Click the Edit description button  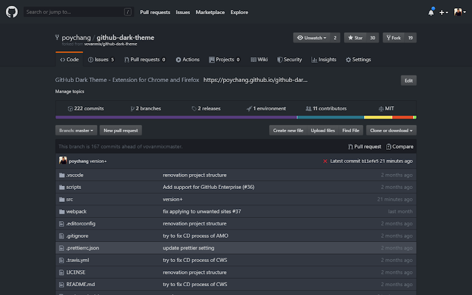point(408,80)
